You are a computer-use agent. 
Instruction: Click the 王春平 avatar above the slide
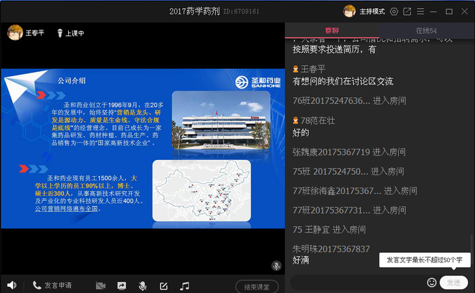14,33
